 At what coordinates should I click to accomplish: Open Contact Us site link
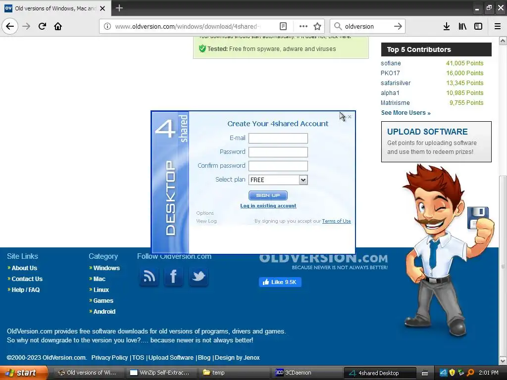(27, 279)
